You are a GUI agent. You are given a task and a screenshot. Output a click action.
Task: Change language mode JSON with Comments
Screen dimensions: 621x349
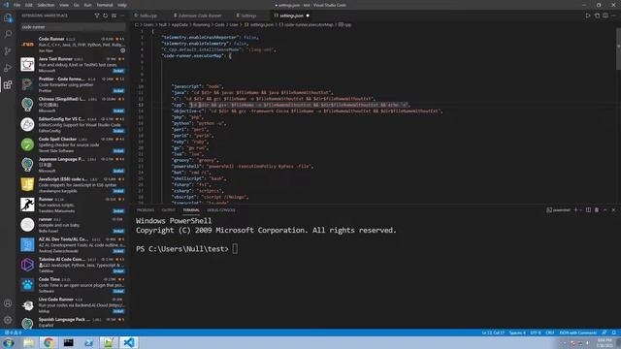point(578,333)
